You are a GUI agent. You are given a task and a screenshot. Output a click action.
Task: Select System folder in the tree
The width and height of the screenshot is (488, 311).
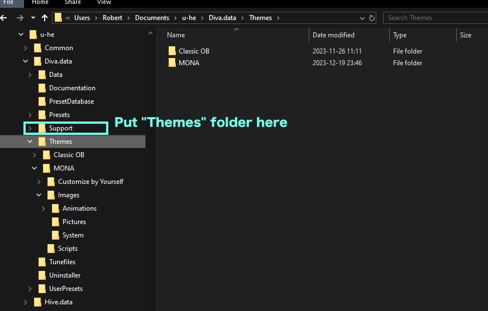click(73, 235)
